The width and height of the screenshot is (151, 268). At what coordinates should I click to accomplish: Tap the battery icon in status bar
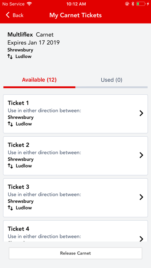[141, 4]
